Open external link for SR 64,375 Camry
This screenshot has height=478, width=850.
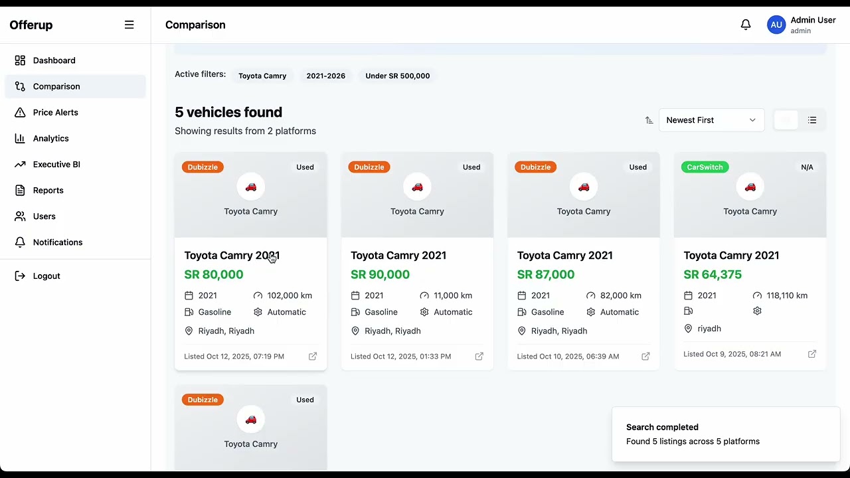coord(812,354)
